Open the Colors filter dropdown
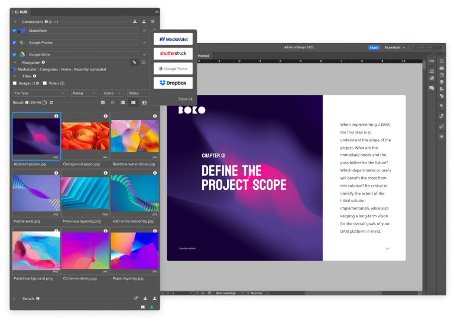 pos(112,93)
